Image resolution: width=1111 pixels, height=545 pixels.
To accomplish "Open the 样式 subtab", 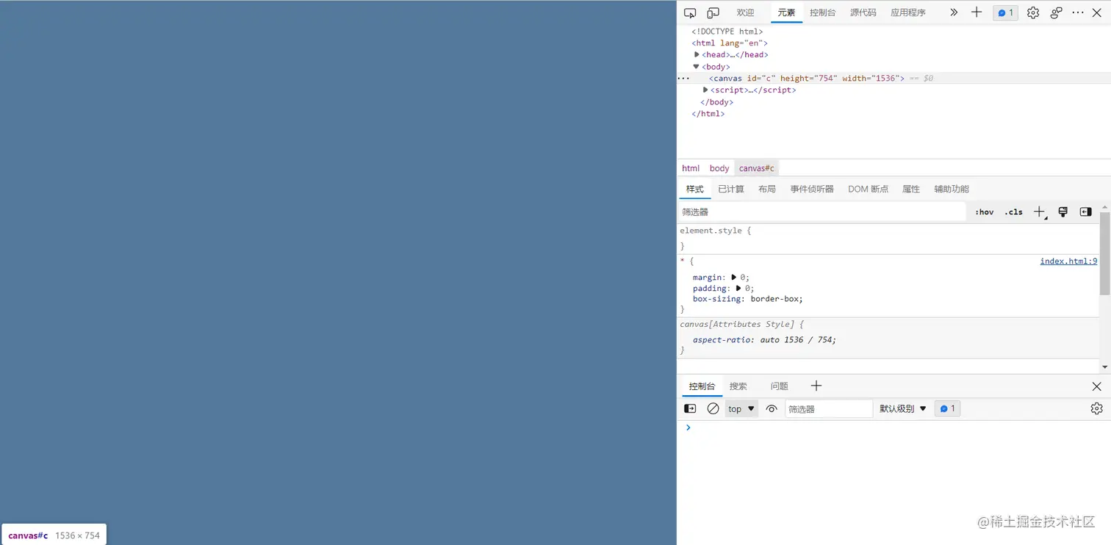I will (694, 189).
